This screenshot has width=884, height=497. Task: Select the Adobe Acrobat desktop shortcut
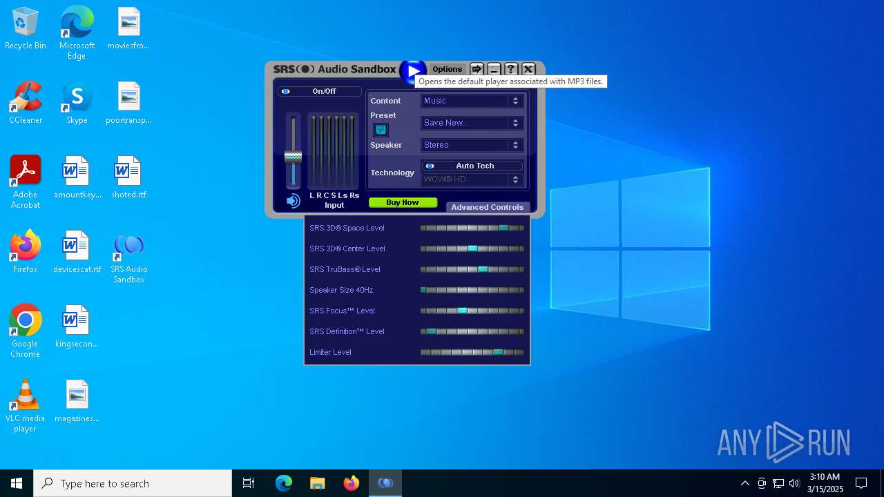[x=26, y=182]
